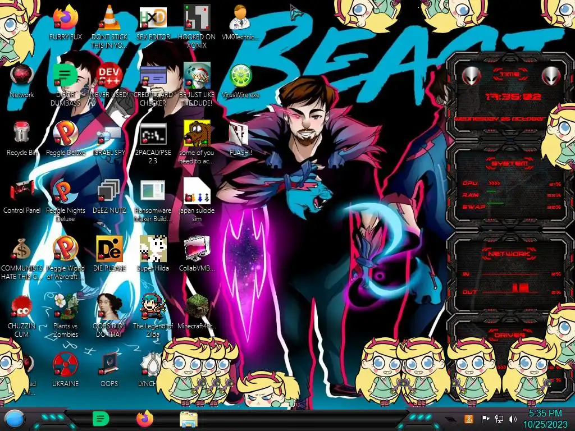Open the COMMUNISTS HATE THIS money bag icon
Viewport: 575px width, 431px height.
point(22,249)
